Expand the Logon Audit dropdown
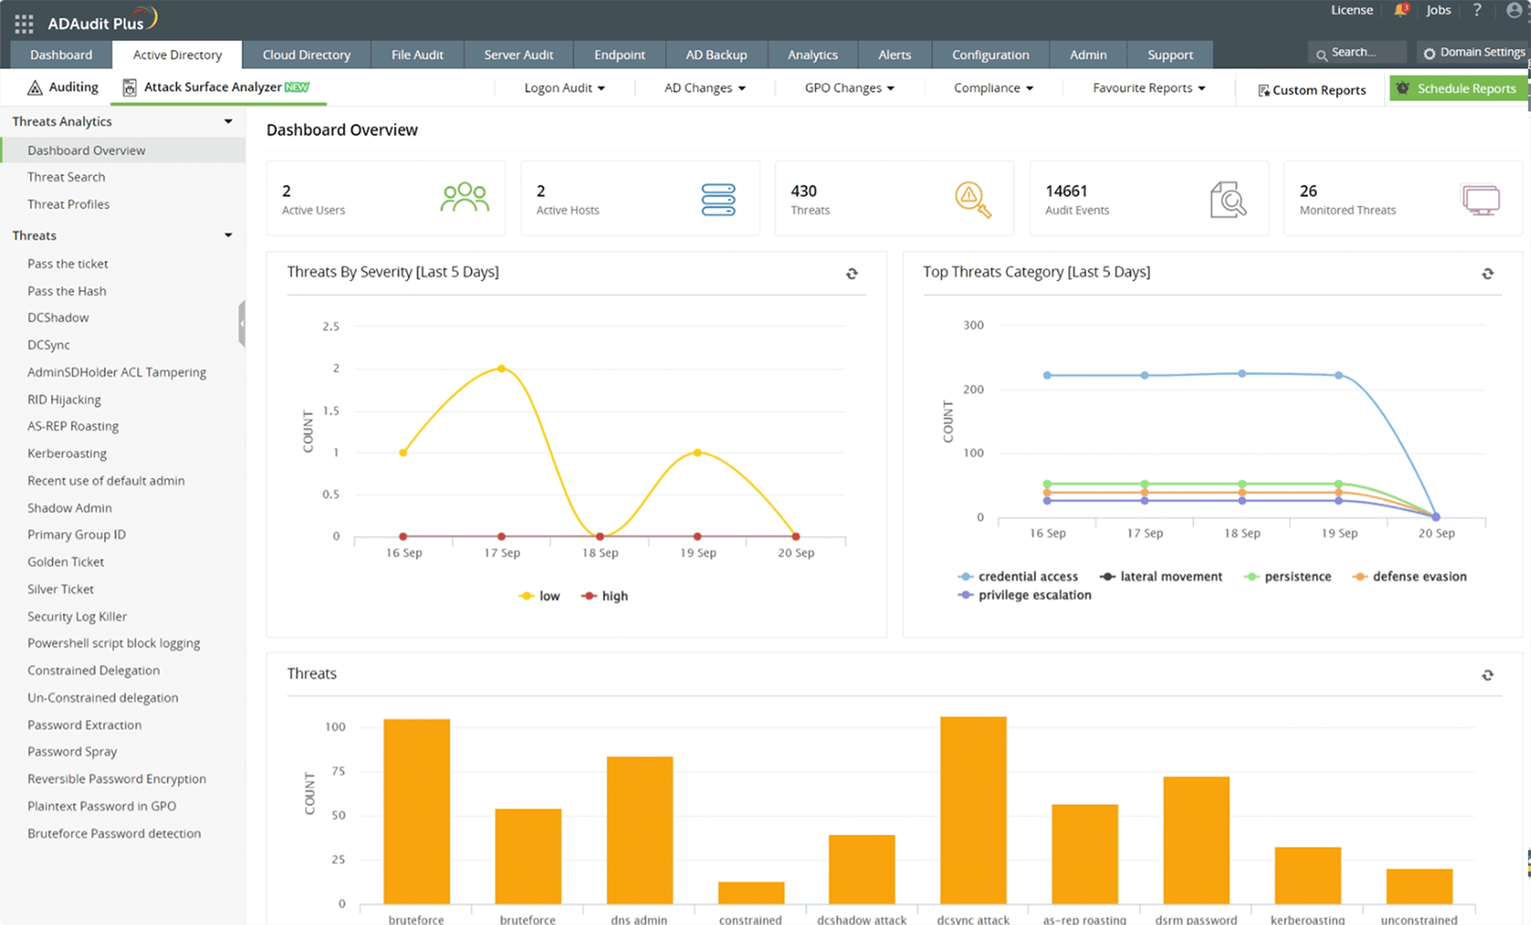 click(x=564, y=88)
